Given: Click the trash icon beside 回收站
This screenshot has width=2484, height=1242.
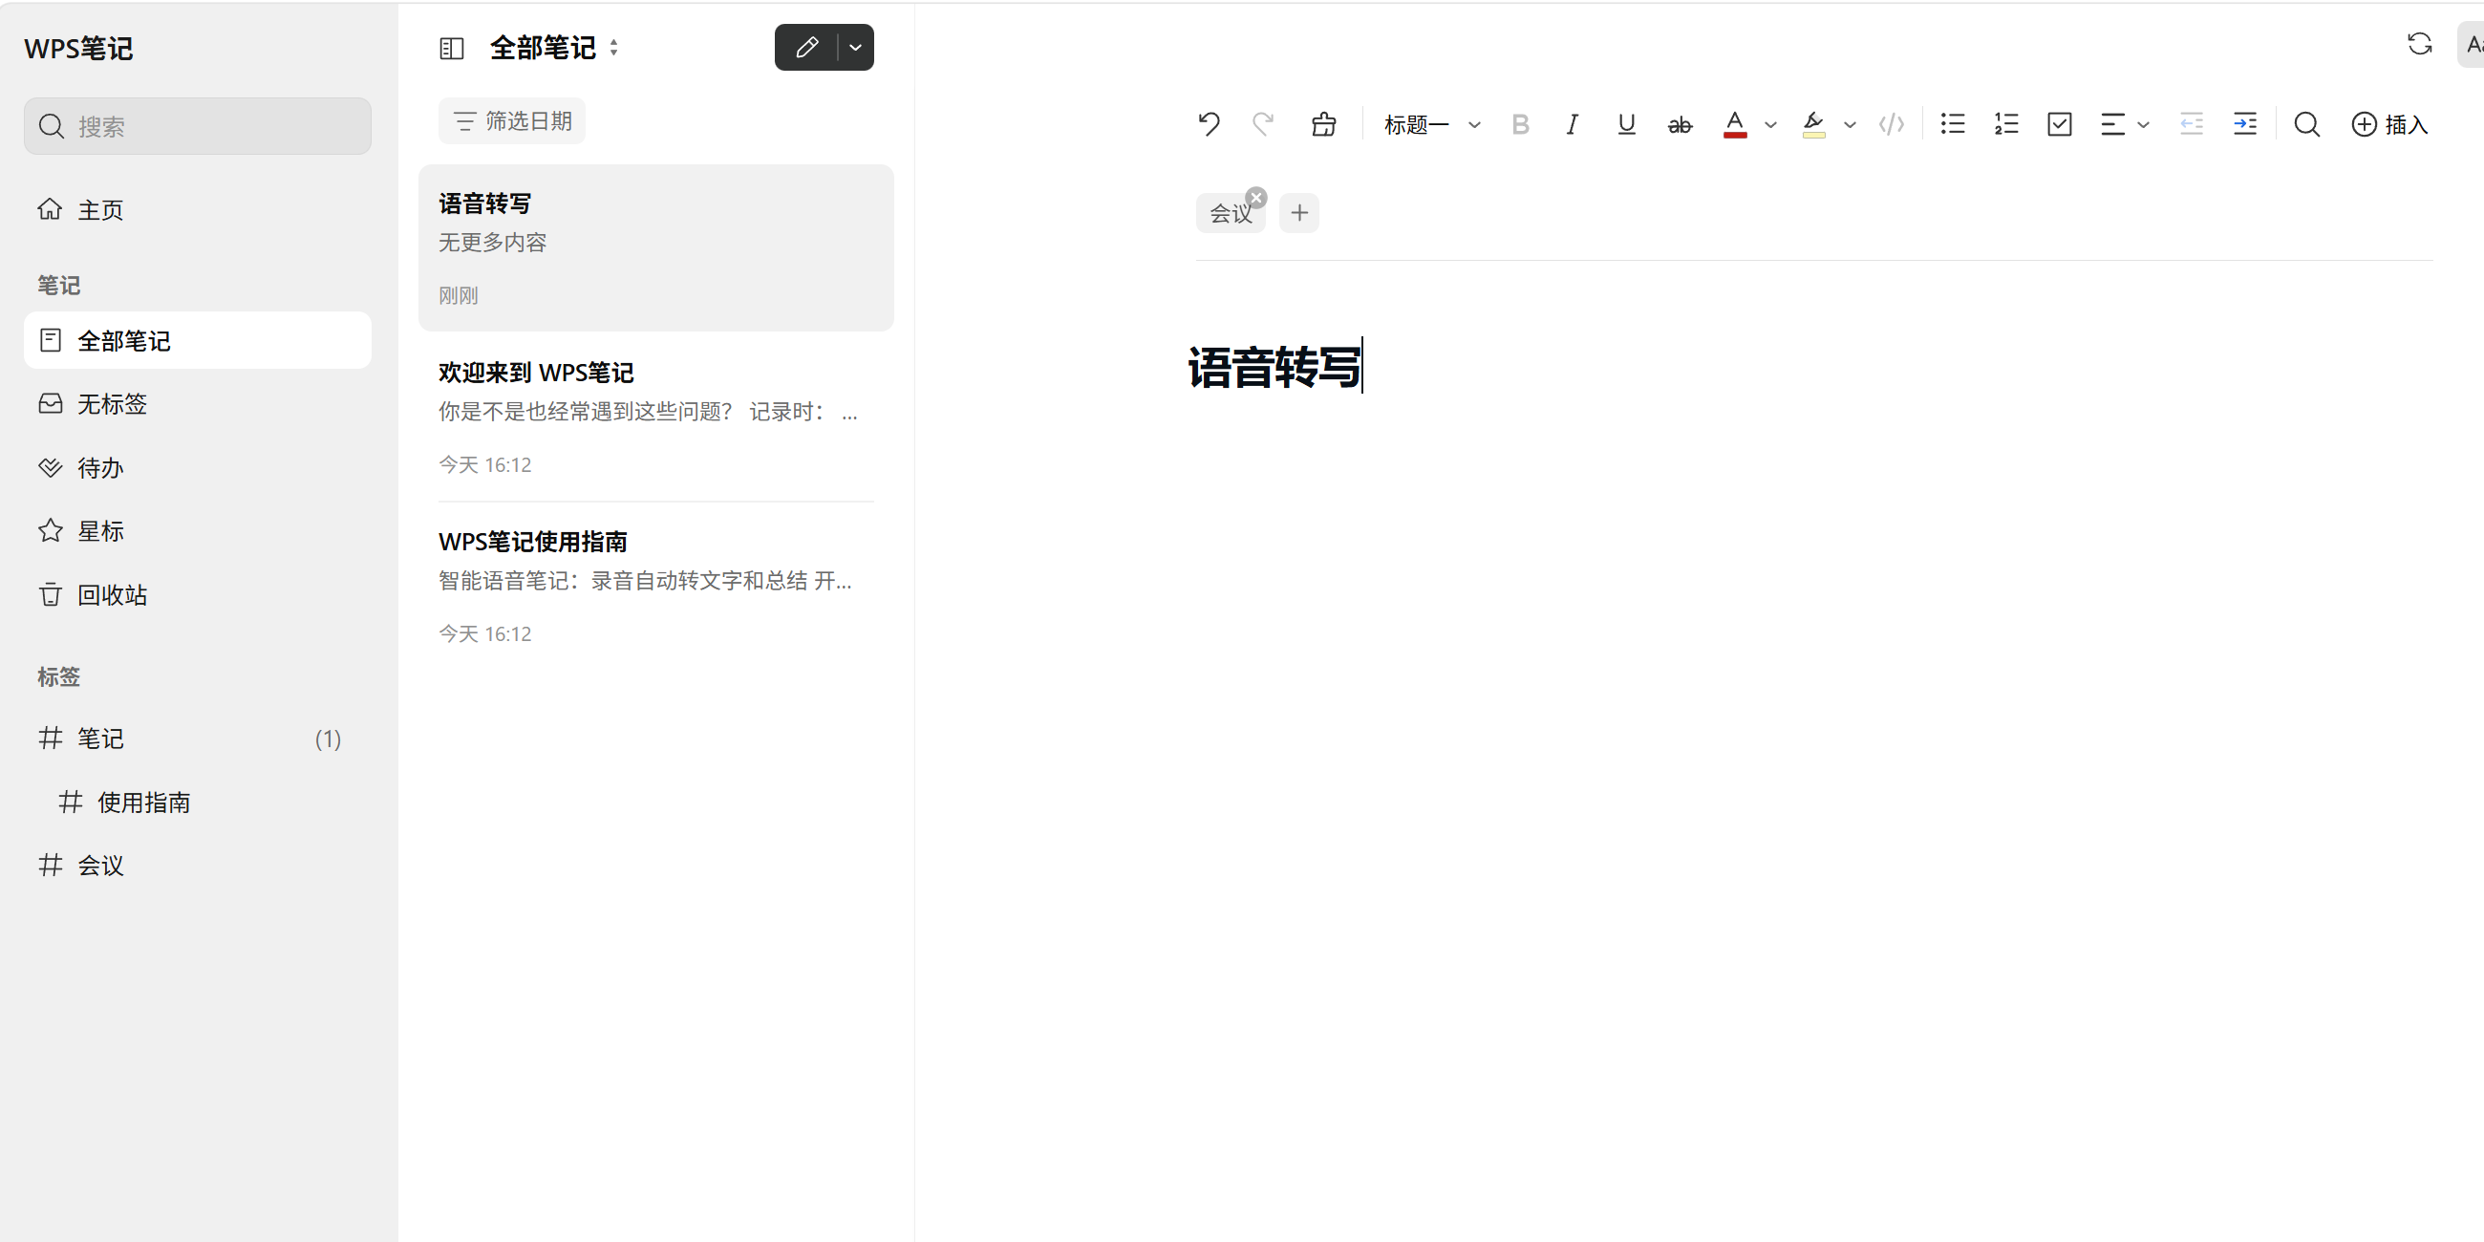Looking at the screenshot, I should pos(50,594).
